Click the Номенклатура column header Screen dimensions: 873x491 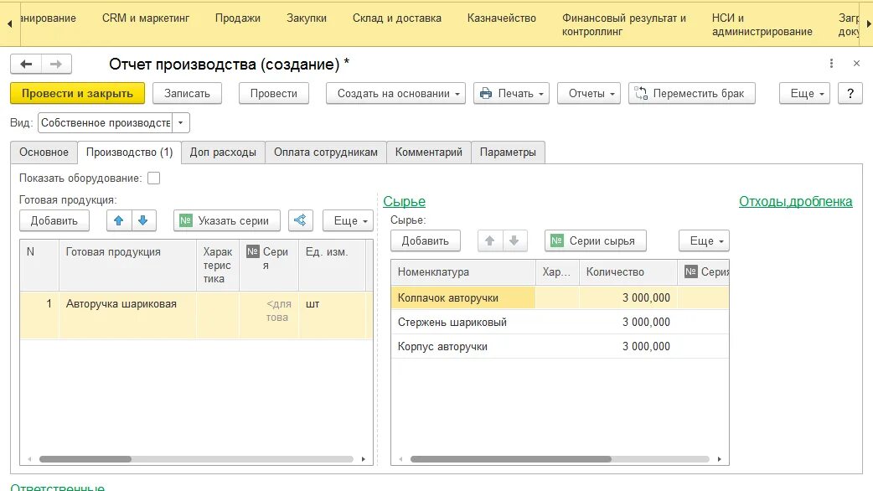click(x=463, y=271)
